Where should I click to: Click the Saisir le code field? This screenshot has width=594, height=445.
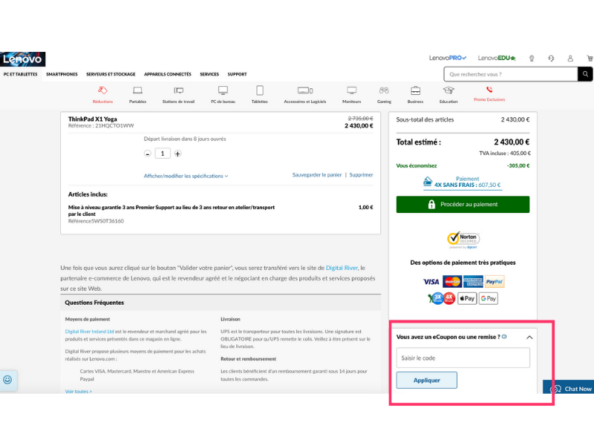click(x=463, y=358)
